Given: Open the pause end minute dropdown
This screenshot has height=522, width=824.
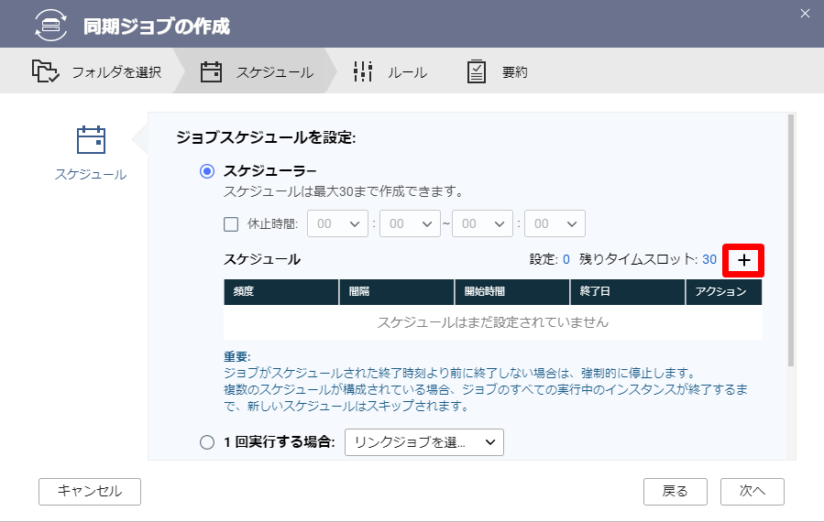Looking at the screenshot, I should coord(555,223).
